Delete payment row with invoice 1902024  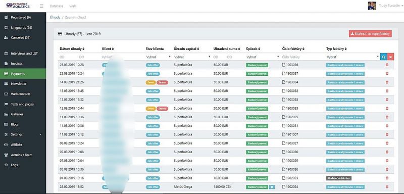click(x=387, y=187)
